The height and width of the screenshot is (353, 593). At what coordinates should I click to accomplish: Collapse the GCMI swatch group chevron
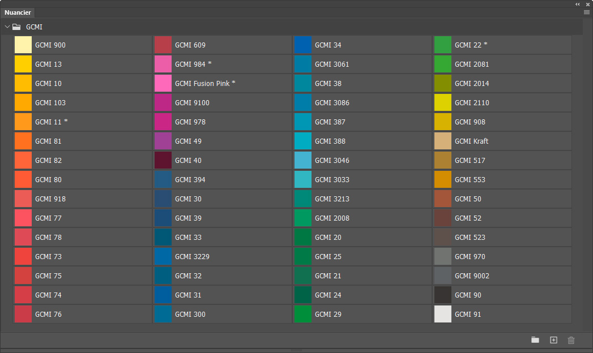tap(7, 27)
